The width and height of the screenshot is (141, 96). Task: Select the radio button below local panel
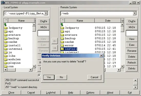click(39, 75)
